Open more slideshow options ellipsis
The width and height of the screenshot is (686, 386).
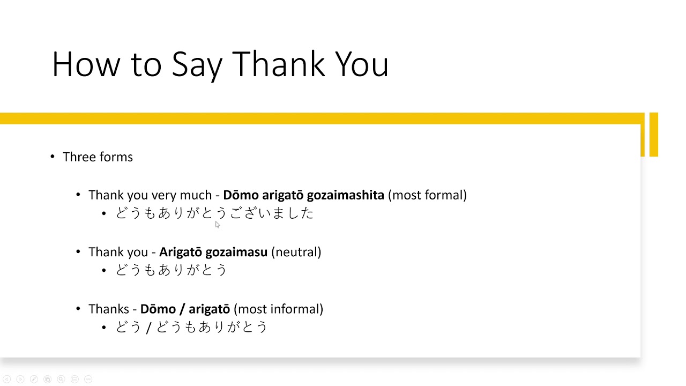(88, 379)
